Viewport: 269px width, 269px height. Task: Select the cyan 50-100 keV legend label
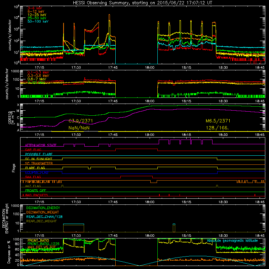click(38, 22)
